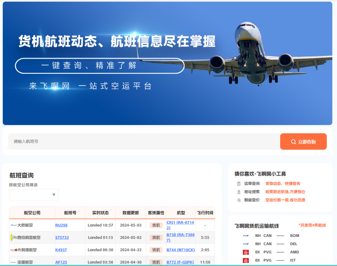Click status Landed 01:13

click(x=100, y=237)
